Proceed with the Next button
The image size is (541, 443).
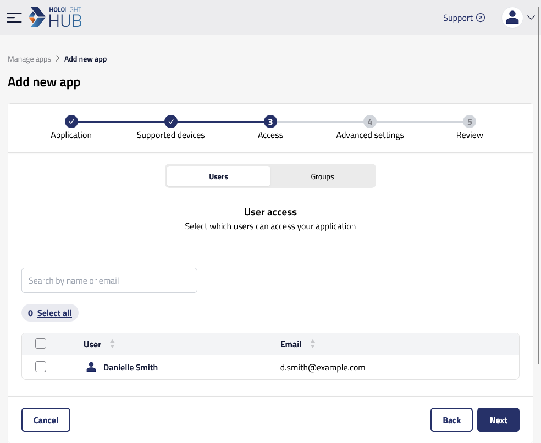click(x=498, y=420)
